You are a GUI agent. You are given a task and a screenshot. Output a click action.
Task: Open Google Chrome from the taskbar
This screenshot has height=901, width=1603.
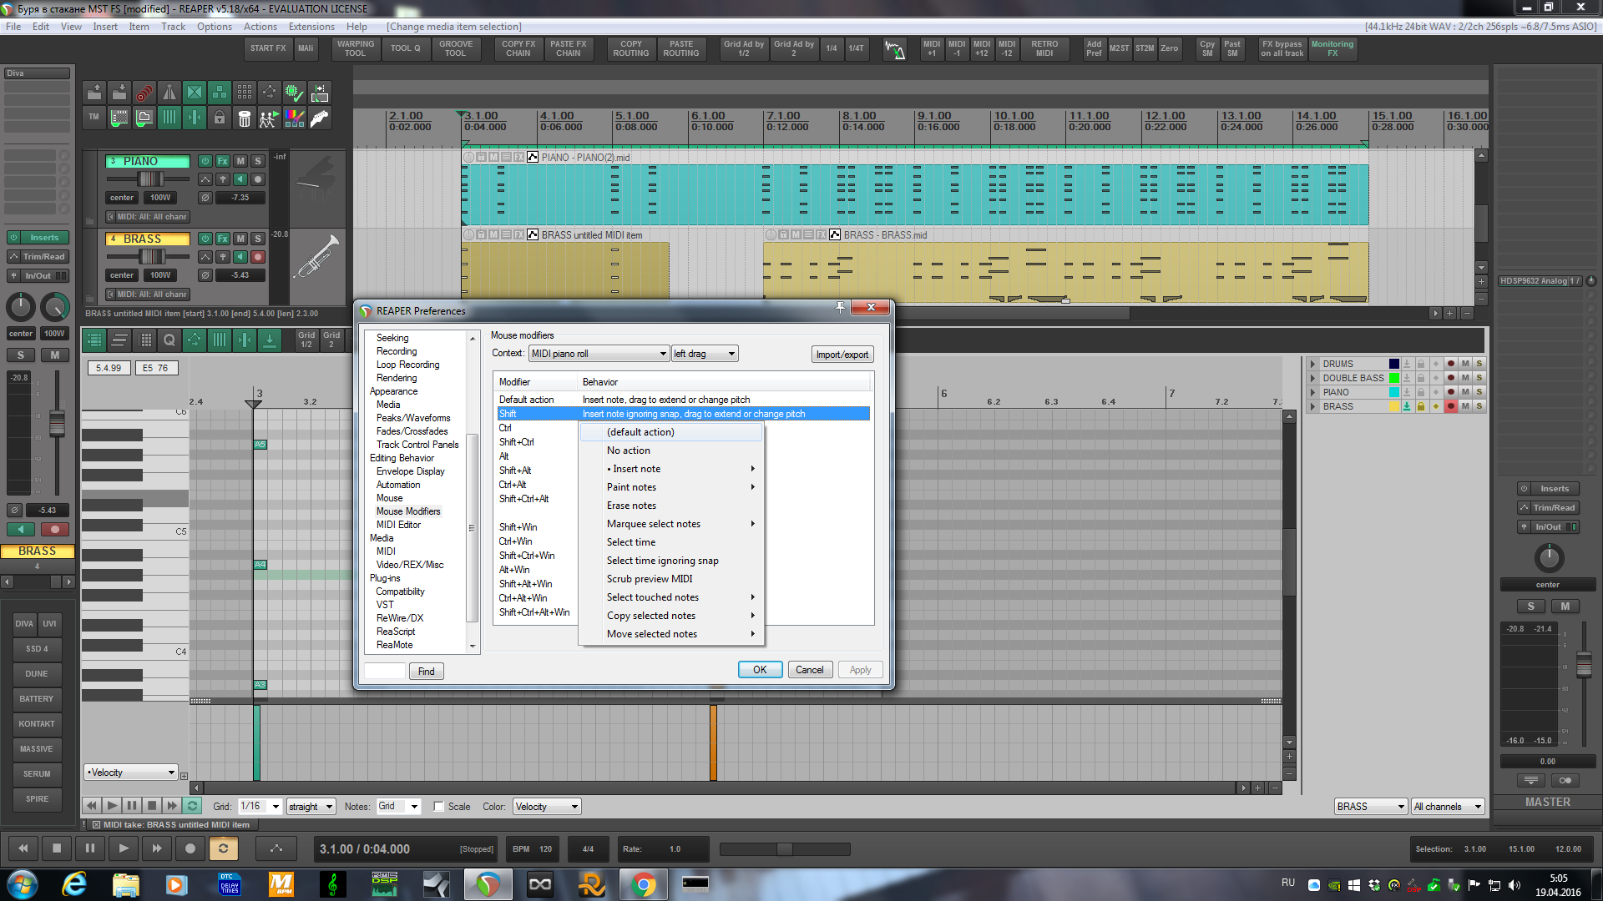[x=643, y=884]
